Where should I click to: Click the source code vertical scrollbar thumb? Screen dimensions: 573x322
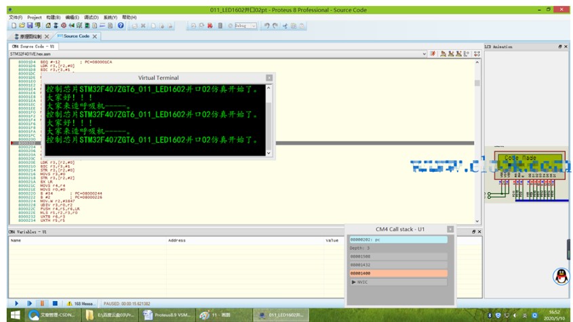pos(477,83)
